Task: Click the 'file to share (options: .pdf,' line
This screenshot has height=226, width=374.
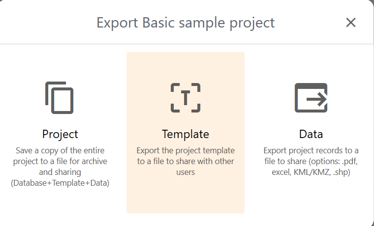Action: coord(311,161)
